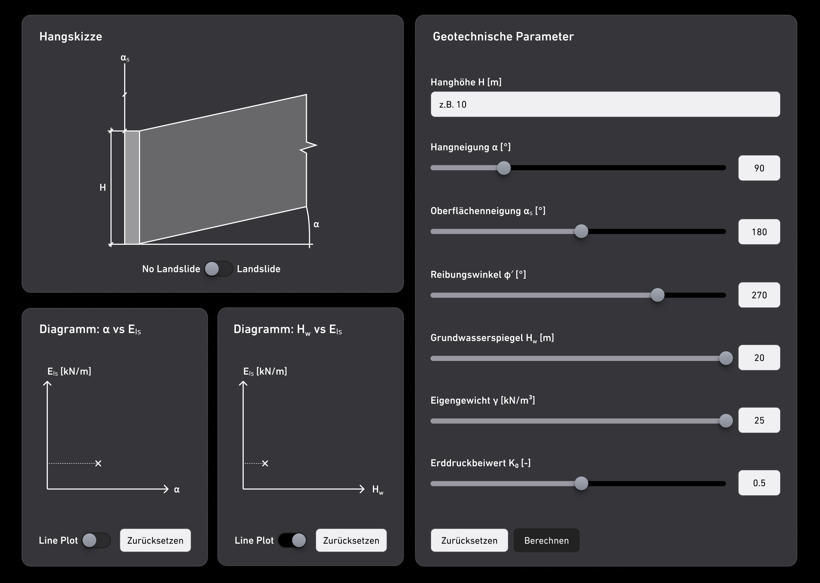This screenshot has height=583, width=820.
Task: Click the 'Landslide' label text
Action: point(258,269)
